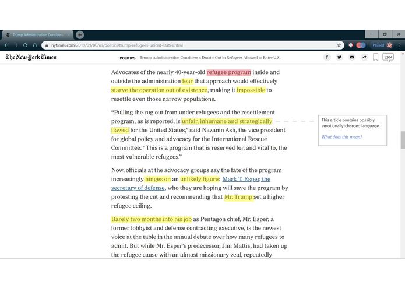Click highlighted phrase 'unfair, inhumane and strategically'
Viewport: 405px width, 288px height.
(x=227, y=121)
